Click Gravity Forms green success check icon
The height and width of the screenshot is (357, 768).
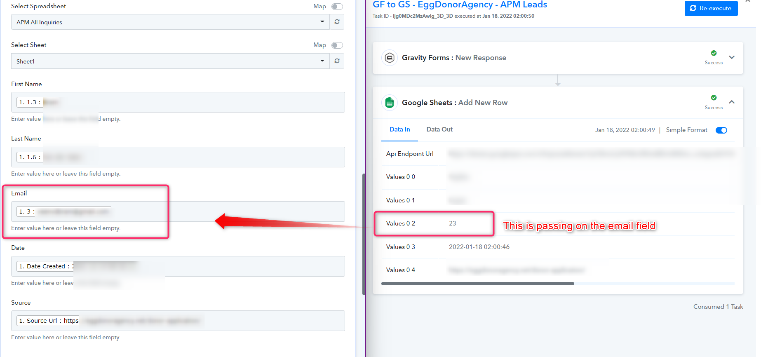(714, 53)
